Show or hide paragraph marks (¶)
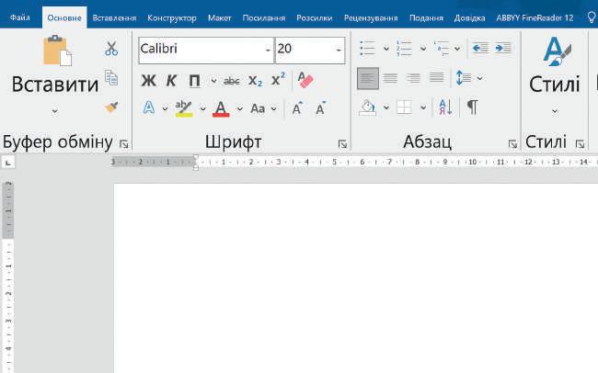The width and height of the screenshot is (598, 373). pos(473,107)
